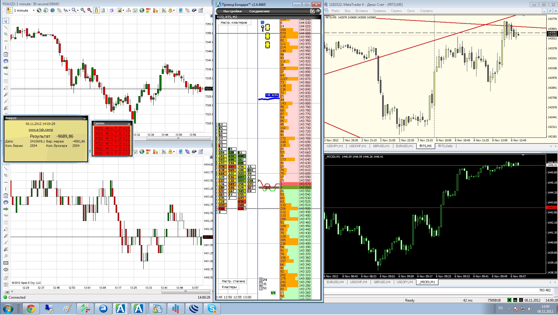
Task: Click the Настр. стакана button
Action: (233, 281)
